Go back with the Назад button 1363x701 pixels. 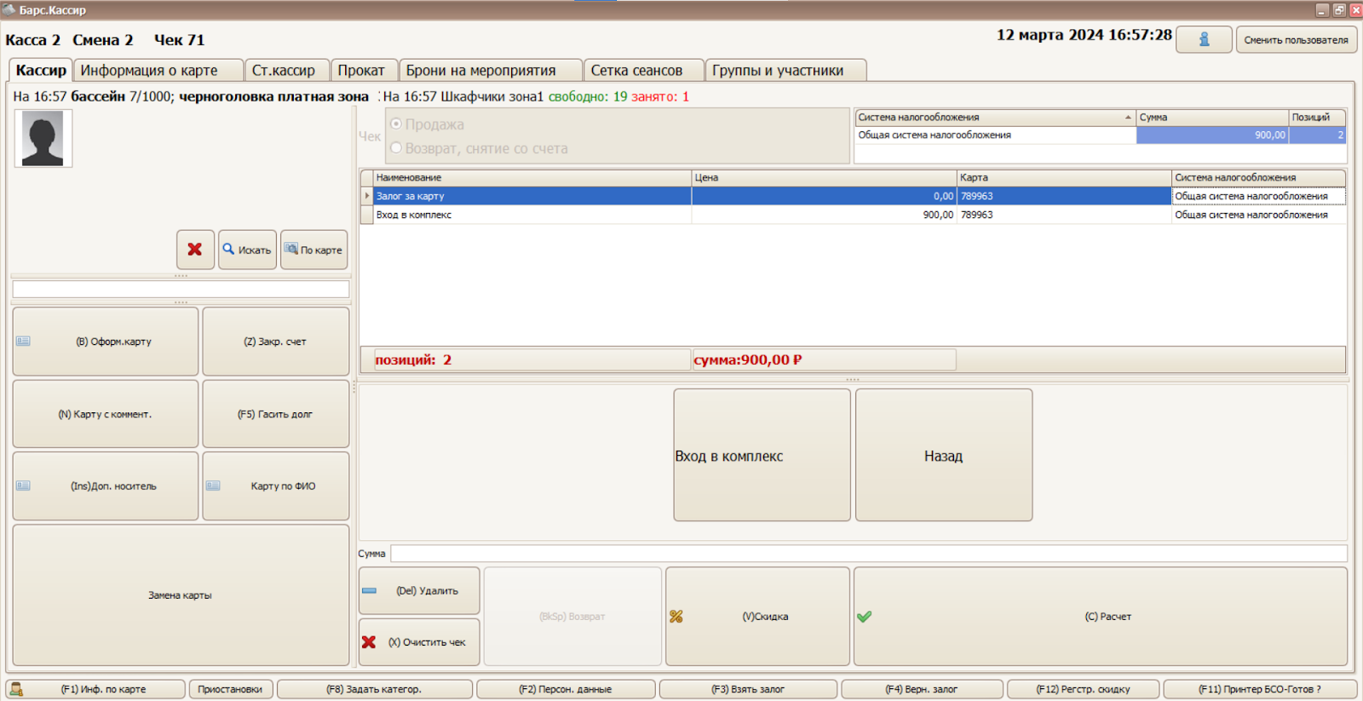point(944,455)
